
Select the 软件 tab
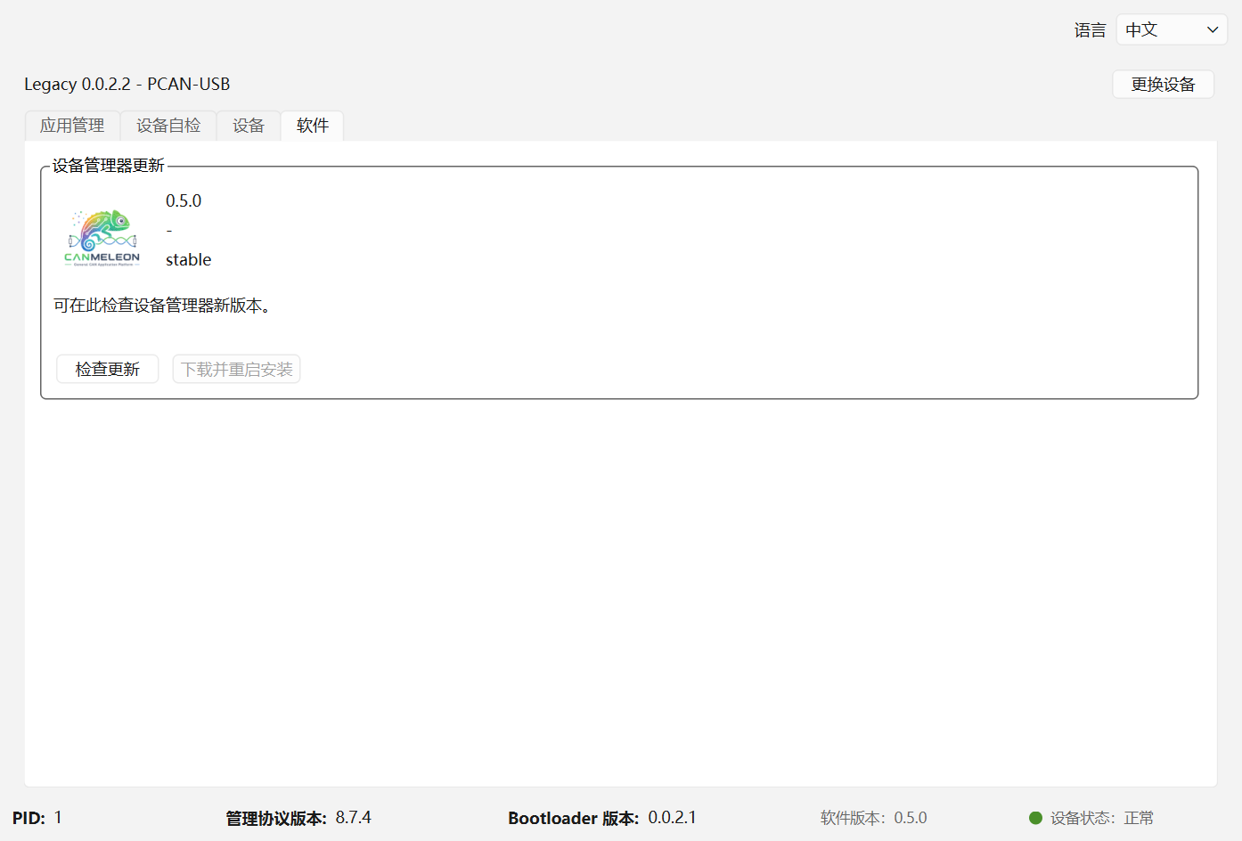point(313,126)
